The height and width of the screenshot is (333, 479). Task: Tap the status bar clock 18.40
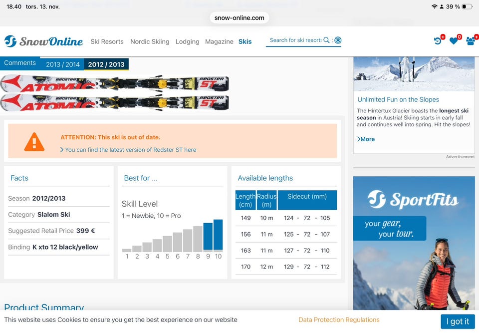14,6
